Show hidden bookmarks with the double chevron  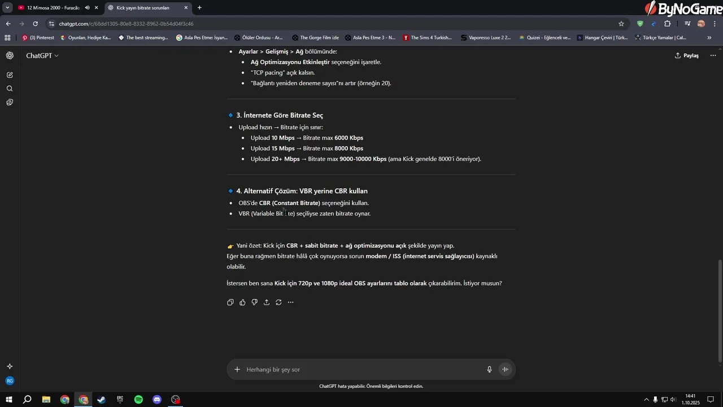[709, 37]
